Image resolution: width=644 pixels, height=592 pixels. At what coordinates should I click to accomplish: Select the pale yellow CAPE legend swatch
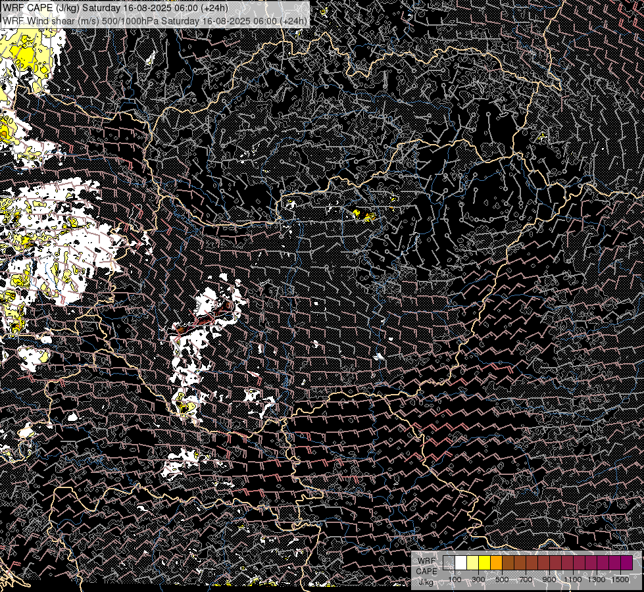tap(473, 562)
